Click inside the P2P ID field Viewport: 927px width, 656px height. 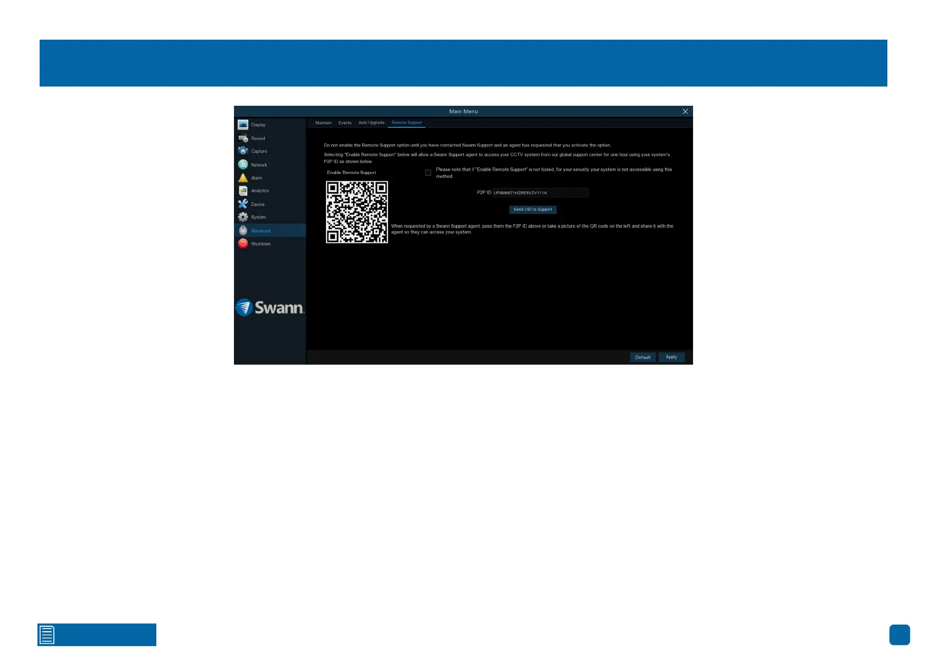pos(539,193)
